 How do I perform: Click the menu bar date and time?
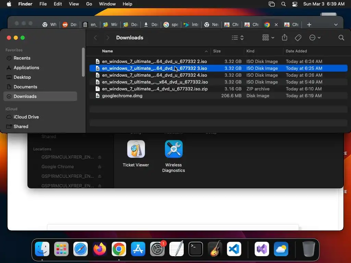pyautogui.click(x=324, y=4)
